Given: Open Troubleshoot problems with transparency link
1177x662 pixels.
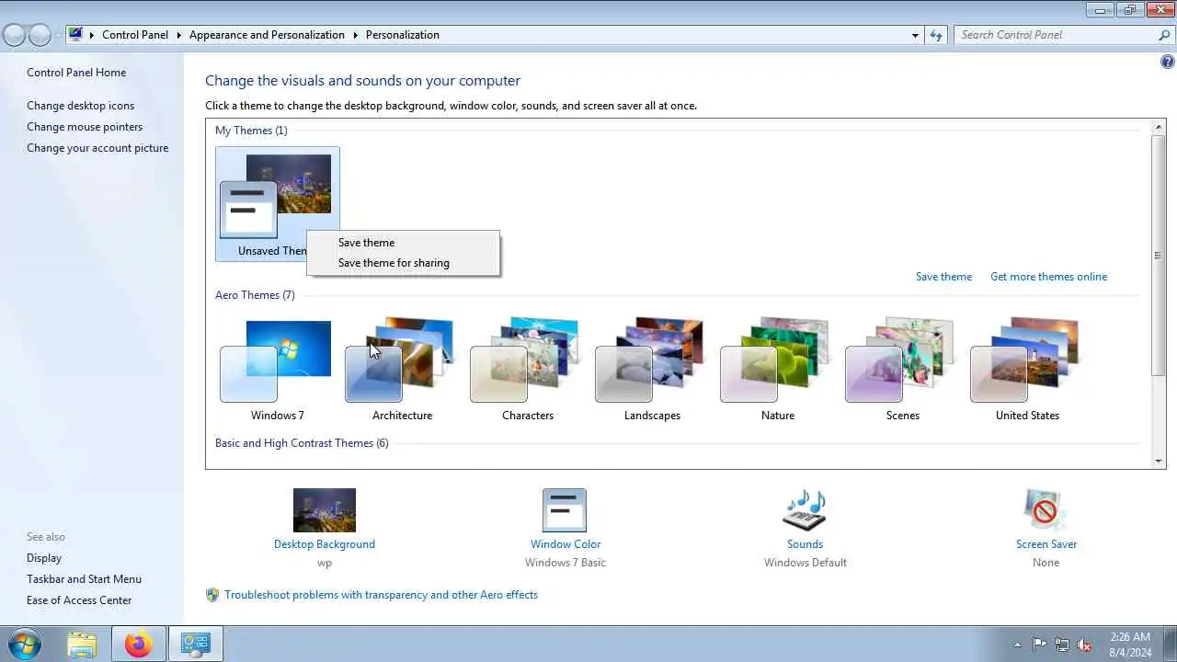Looking at the screenshot, I should tap(381, 595).
